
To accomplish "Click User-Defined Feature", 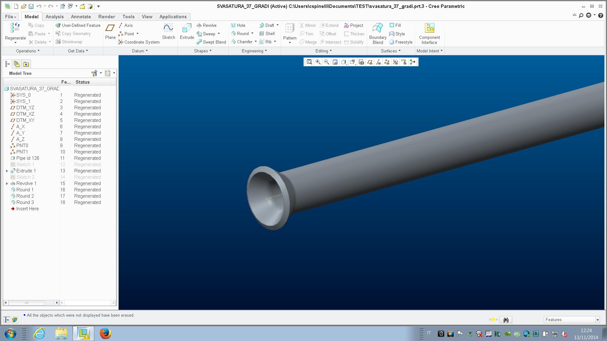I will click(78, 26).
